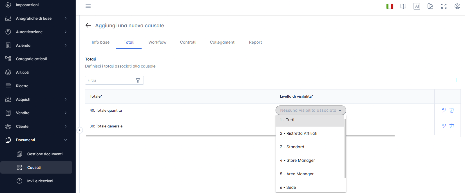Select the 3 - Standard option

click(x=310, y=147)
